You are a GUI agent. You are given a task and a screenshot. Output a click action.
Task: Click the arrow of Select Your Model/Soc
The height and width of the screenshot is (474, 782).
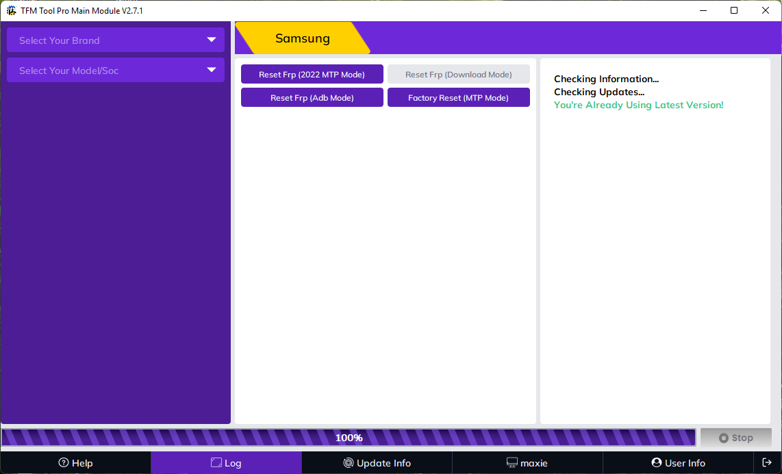click(x=212, y=70)
